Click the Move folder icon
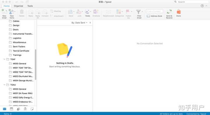The image size is (210, 115). tap(70, 12)
